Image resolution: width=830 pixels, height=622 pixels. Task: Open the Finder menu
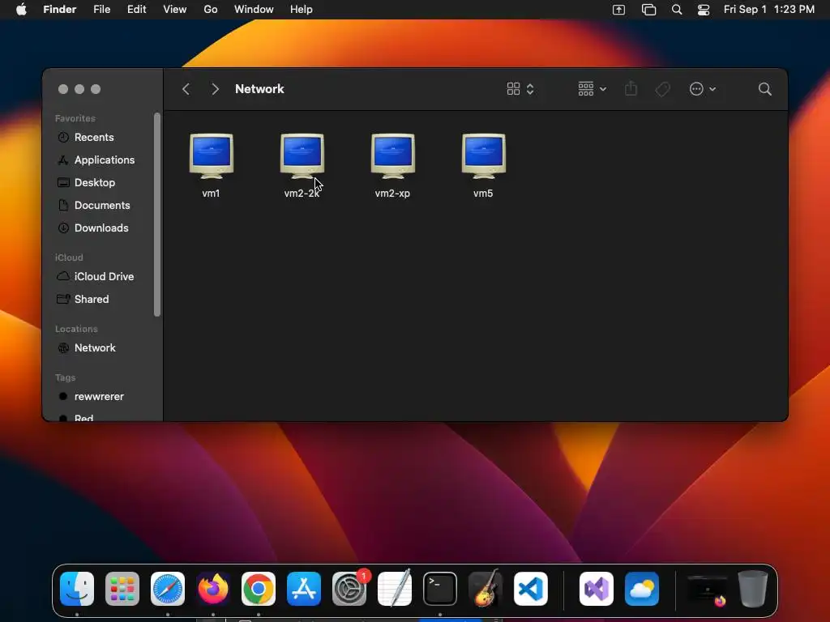coord(59,10)
